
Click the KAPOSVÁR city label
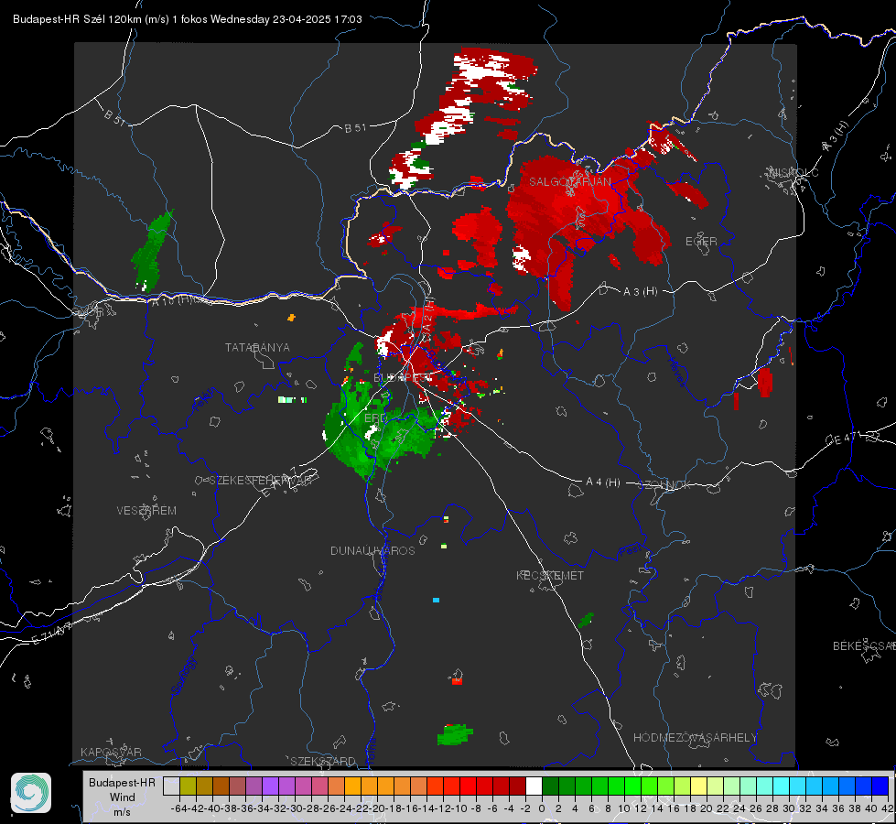click(111, 752)
